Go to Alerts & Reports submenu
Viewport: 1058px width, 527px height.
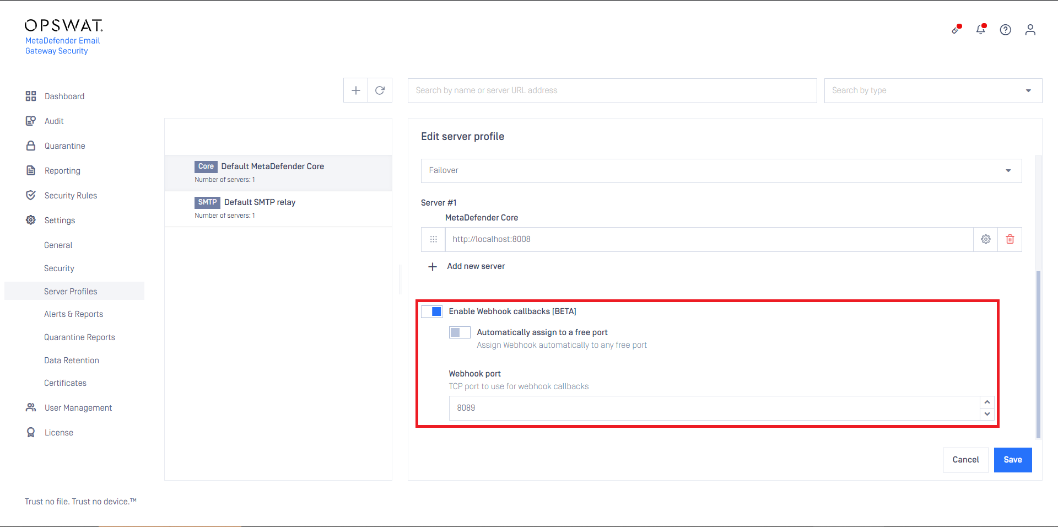coord(74,314)
